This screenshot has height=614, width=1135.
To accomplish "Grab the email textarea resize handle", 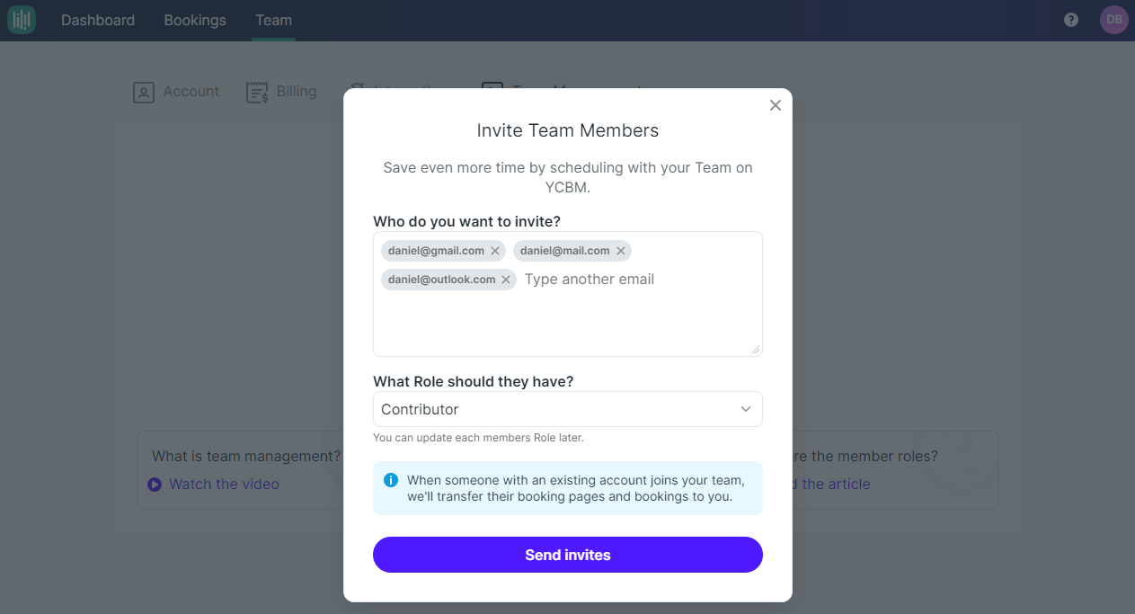I will click(756, 350).
